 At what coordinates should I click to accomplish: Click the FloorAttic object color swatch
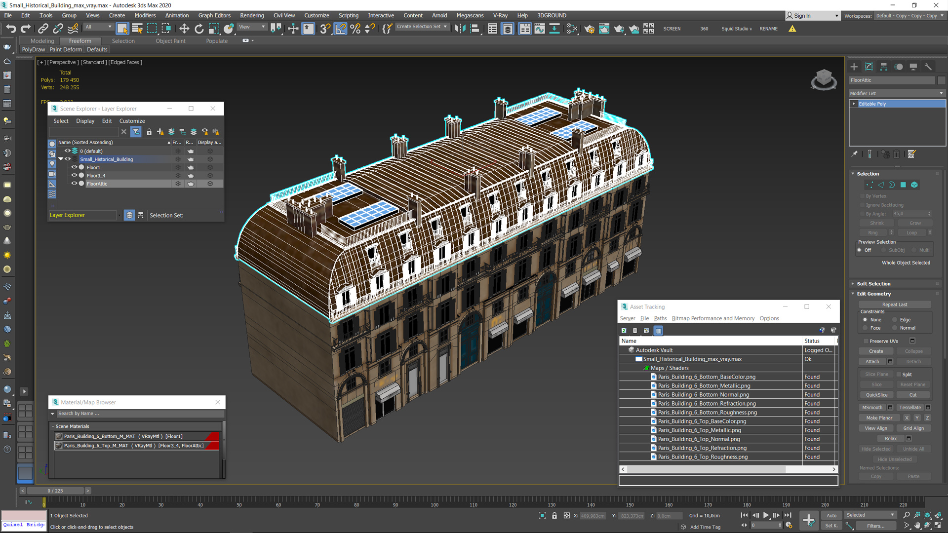click(942, 80)
